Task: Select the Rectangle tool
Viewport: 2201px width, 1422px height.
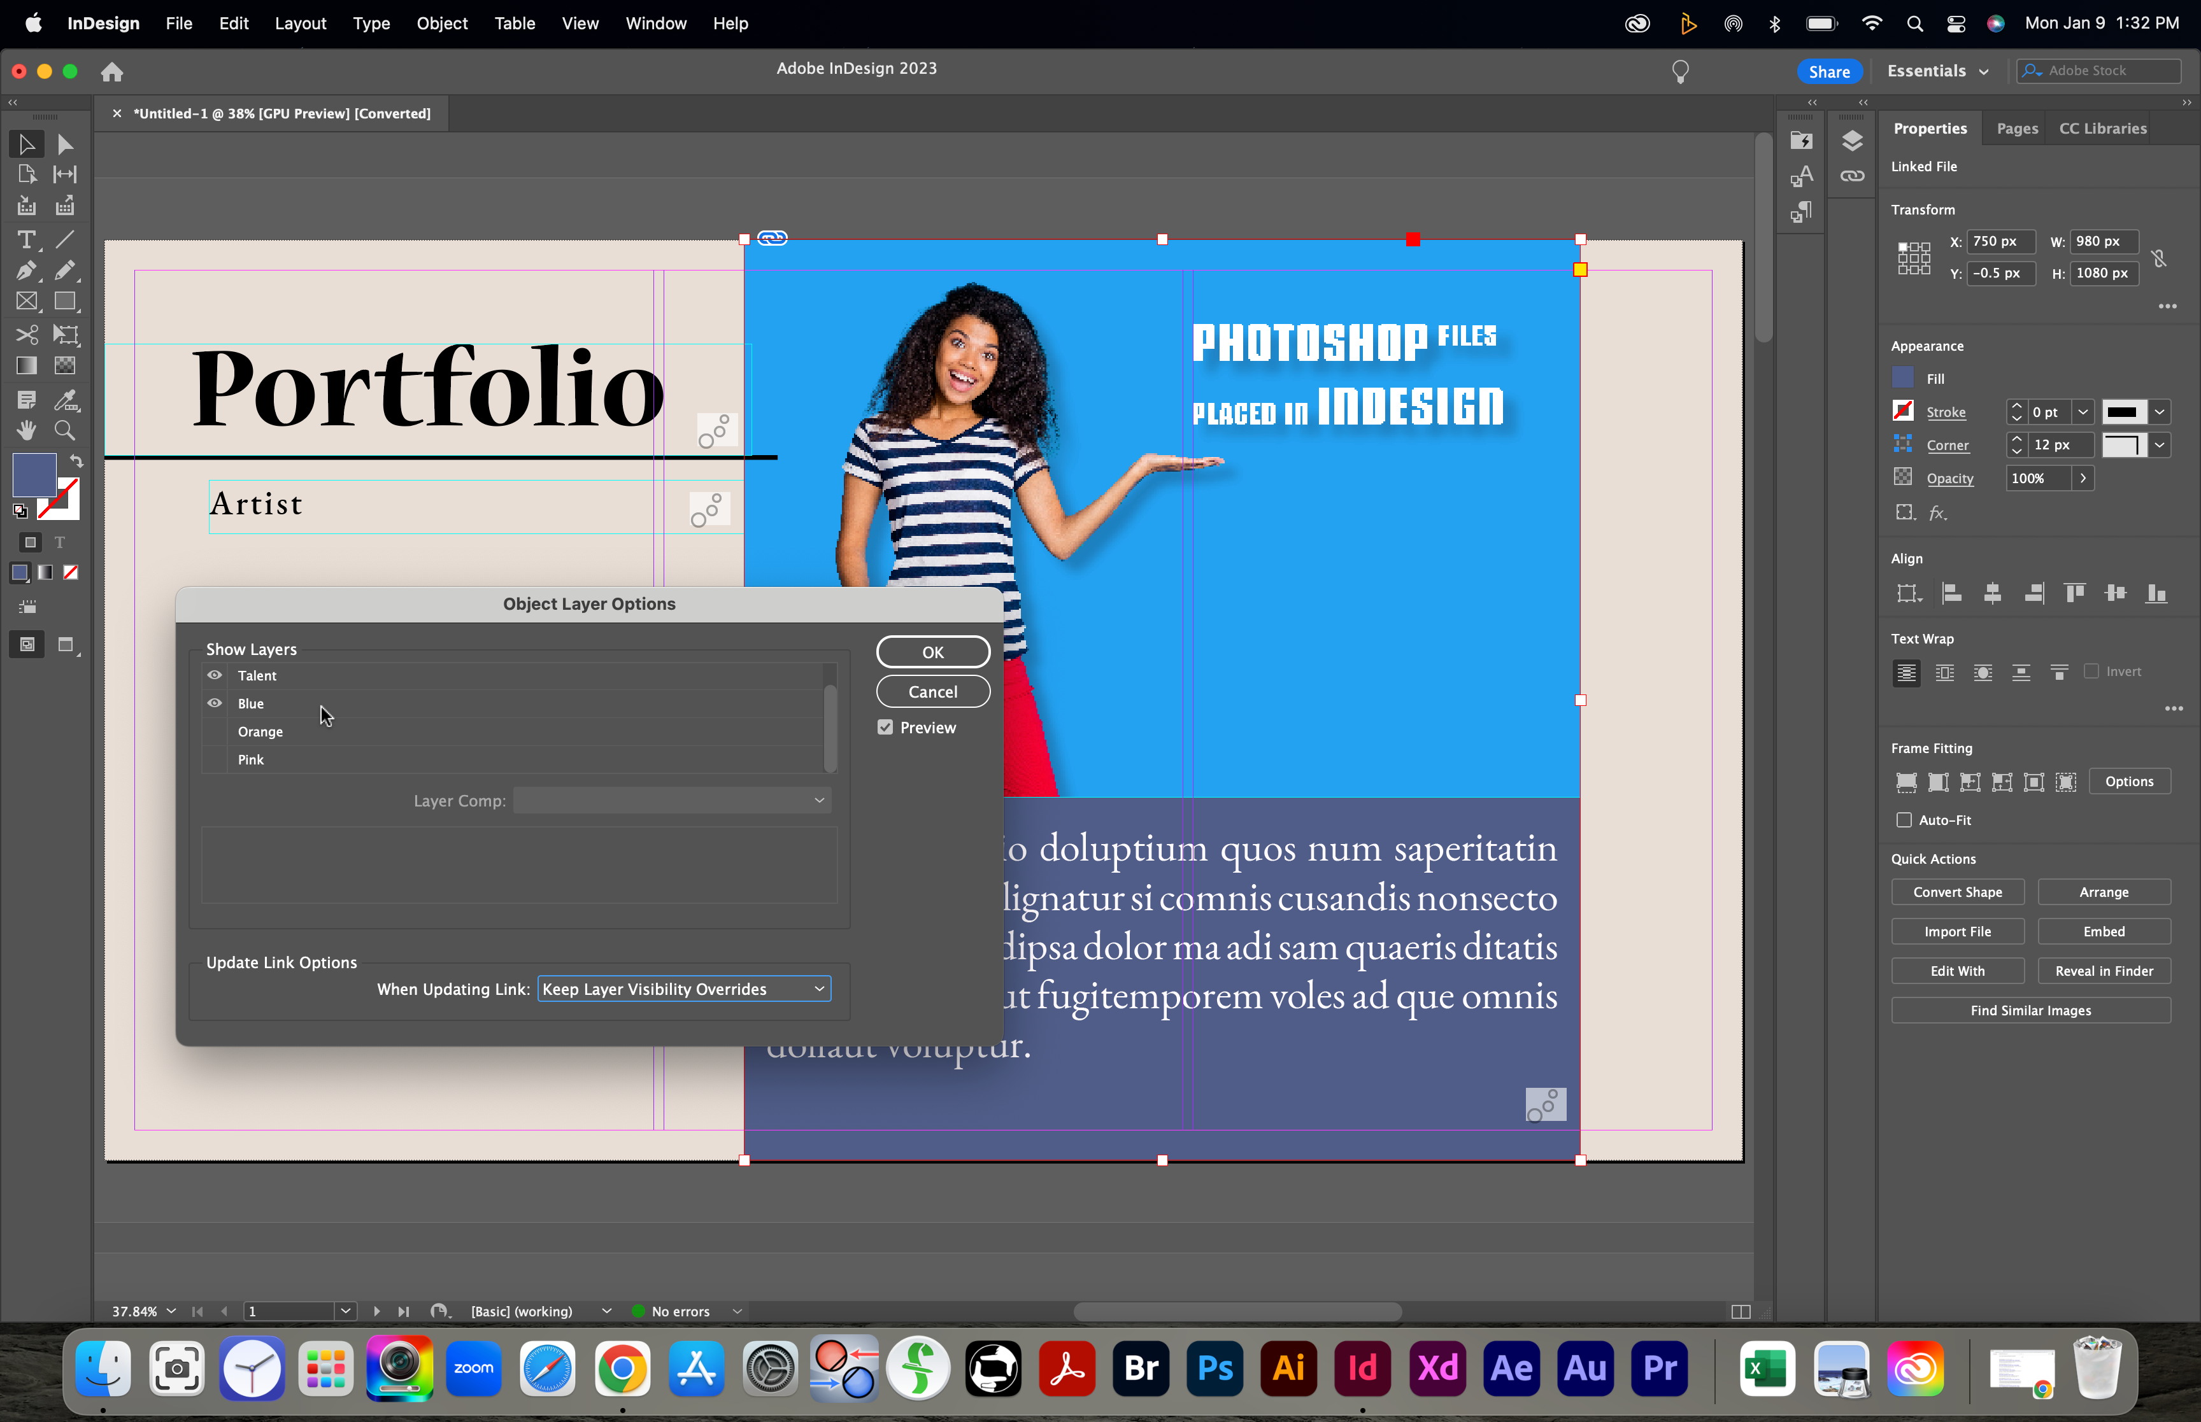Action: (65, 301)
